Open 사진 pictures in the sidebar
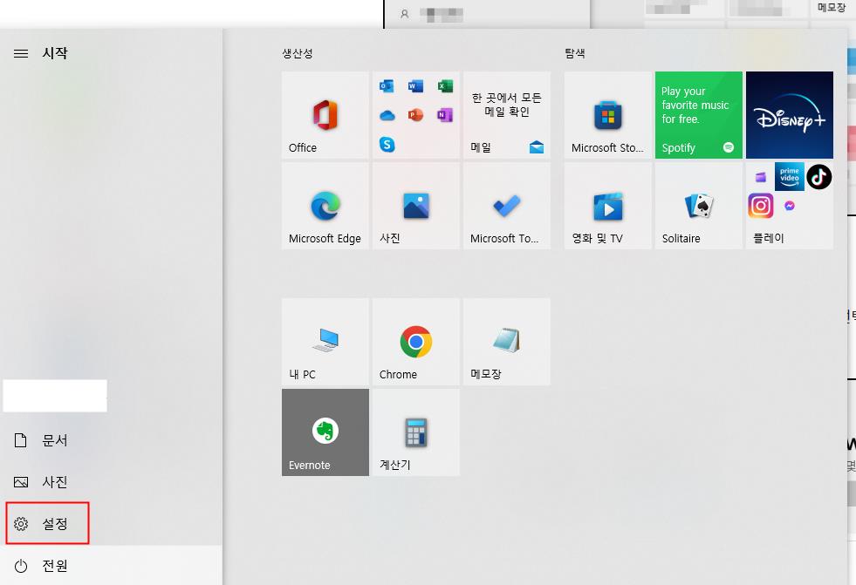The height and width of the screenshot is (585, 856). [x=111, y=482]
